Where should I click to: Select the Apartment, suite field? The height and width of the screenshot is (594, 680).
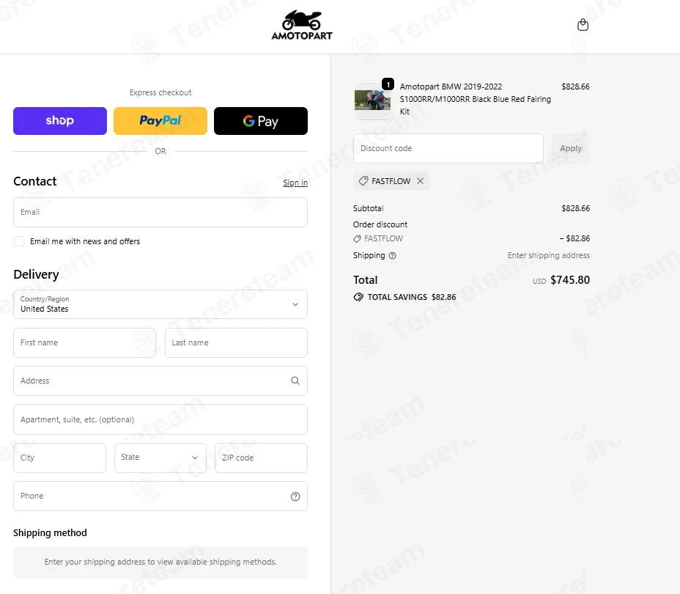click(x=160, y=419)
